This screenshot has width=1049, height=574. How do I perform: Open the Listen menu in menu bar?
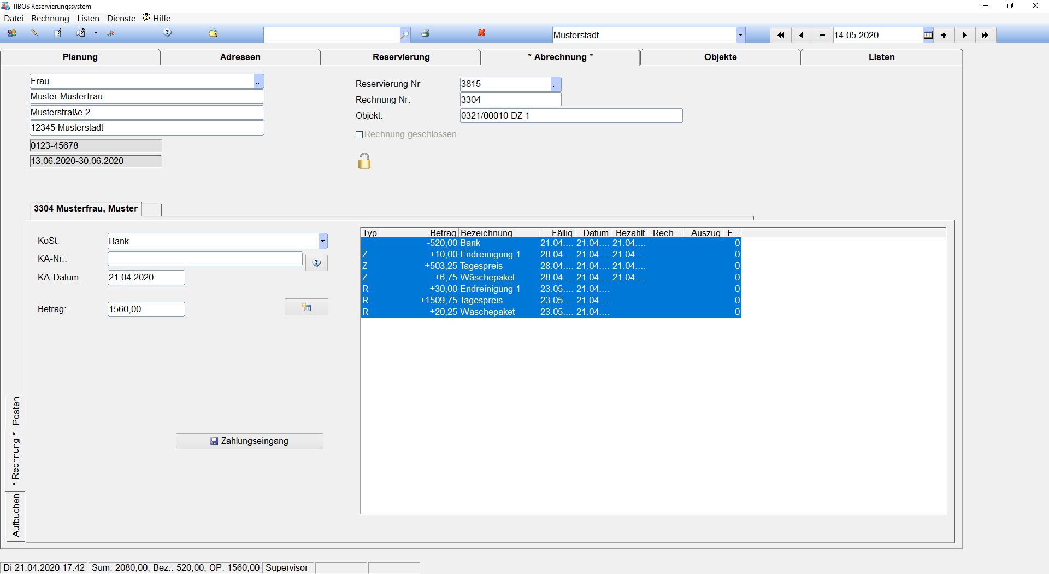pos(88,18)
